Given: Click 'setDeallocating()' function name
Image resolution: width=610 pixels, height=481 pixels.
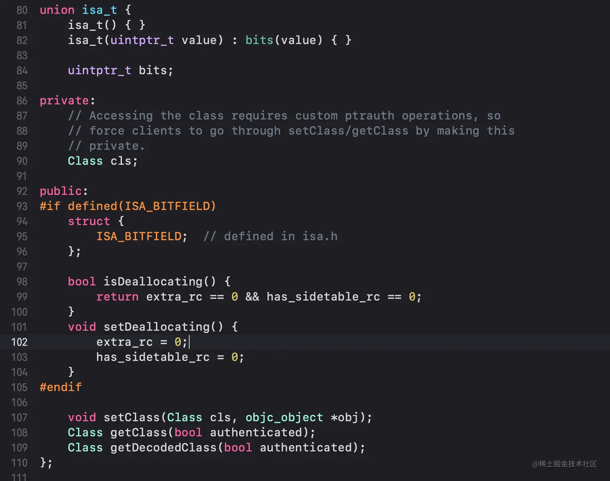Looking at the screenshot, I should click(163, 327).
